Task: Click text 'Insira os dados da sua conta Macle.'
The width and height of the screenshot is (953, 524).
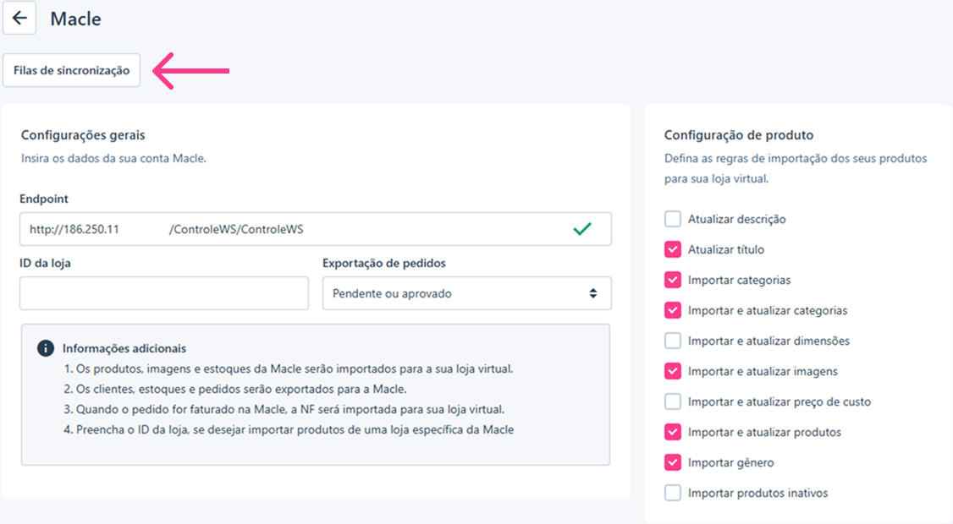Action: pyautogui.click(x=113, y=159)
